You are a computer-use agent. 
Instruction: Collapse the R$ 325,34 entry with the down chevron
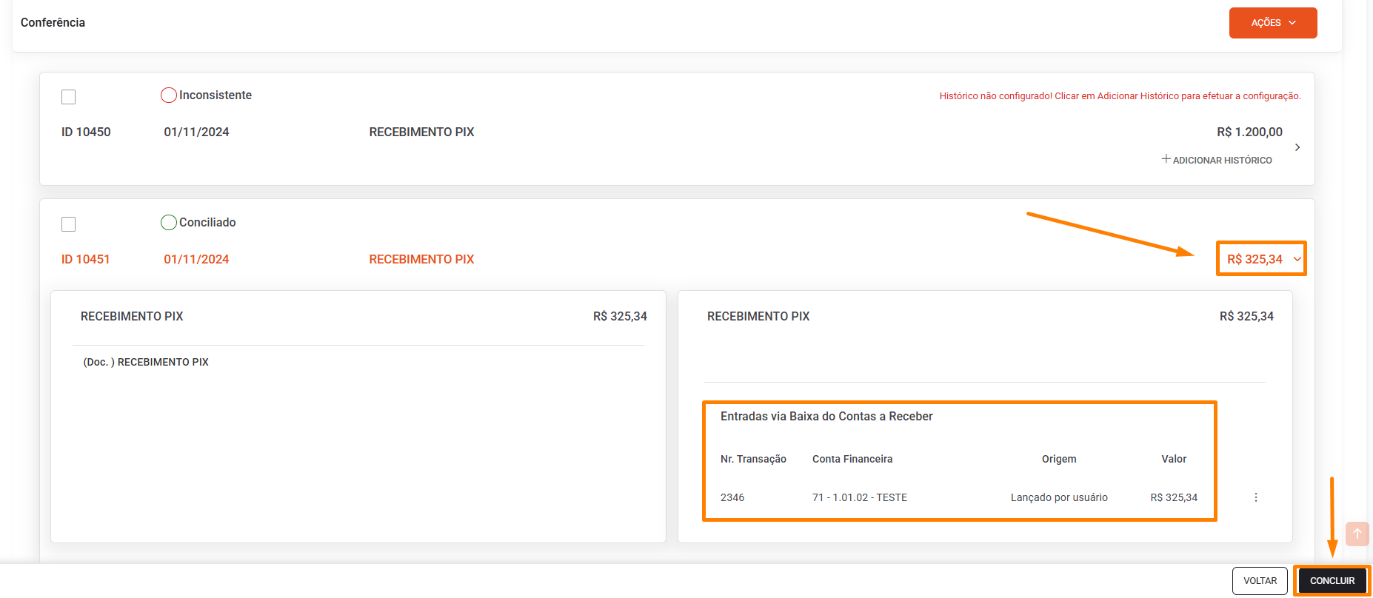[x=1297, y=259]
